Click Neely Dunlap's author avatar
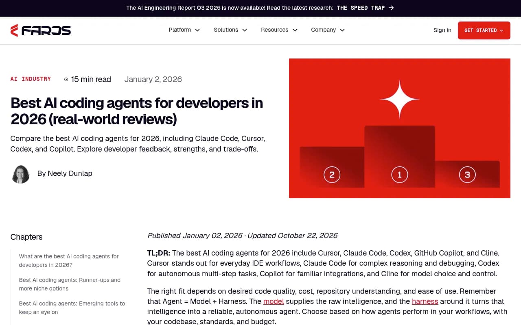Viewport: 521px width, 325px height. (20, 174)
